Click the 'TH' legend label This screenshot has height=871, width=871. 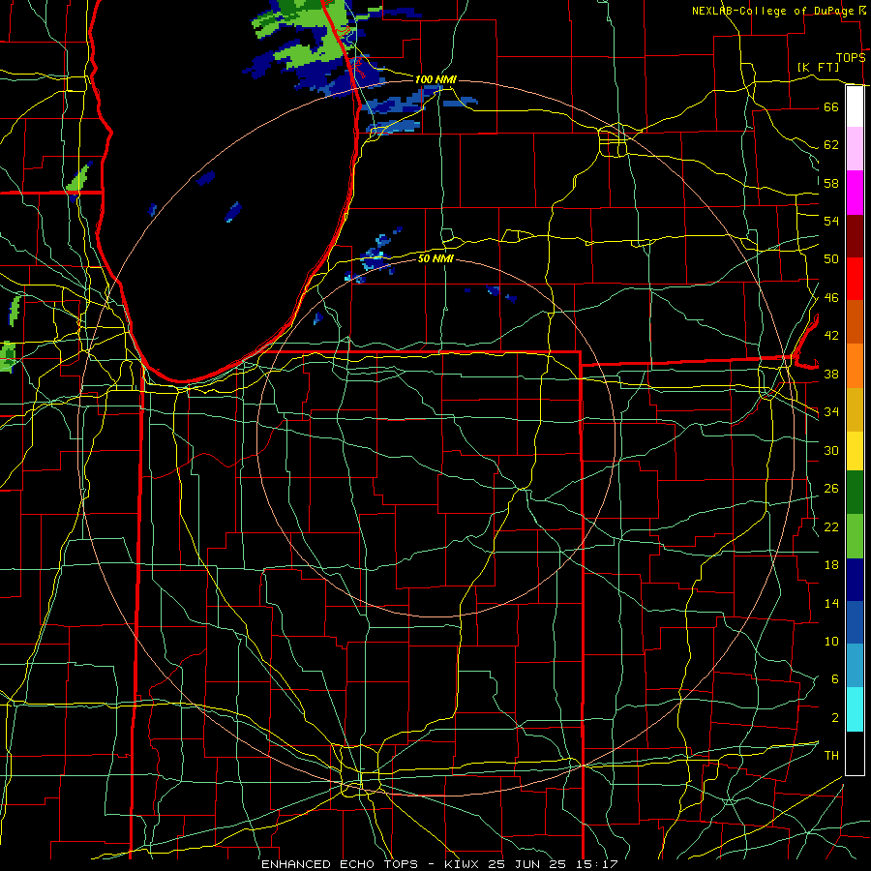[x=831, y=756]
